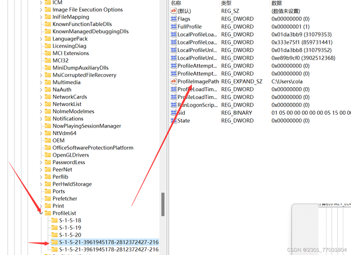Click the 0x333e75f1 (859731441) data cell
The image size is (351, 255).
coord(302,42)
